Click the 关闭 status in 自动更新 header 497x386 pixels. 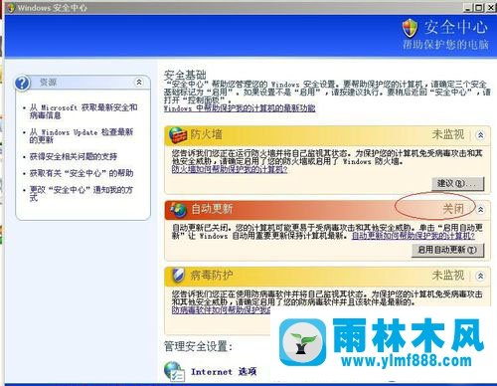[x=453, y=209]
